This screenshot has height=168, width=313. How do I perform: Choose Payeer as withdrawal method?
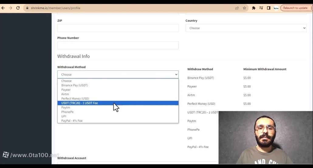[x=66, y=90]
